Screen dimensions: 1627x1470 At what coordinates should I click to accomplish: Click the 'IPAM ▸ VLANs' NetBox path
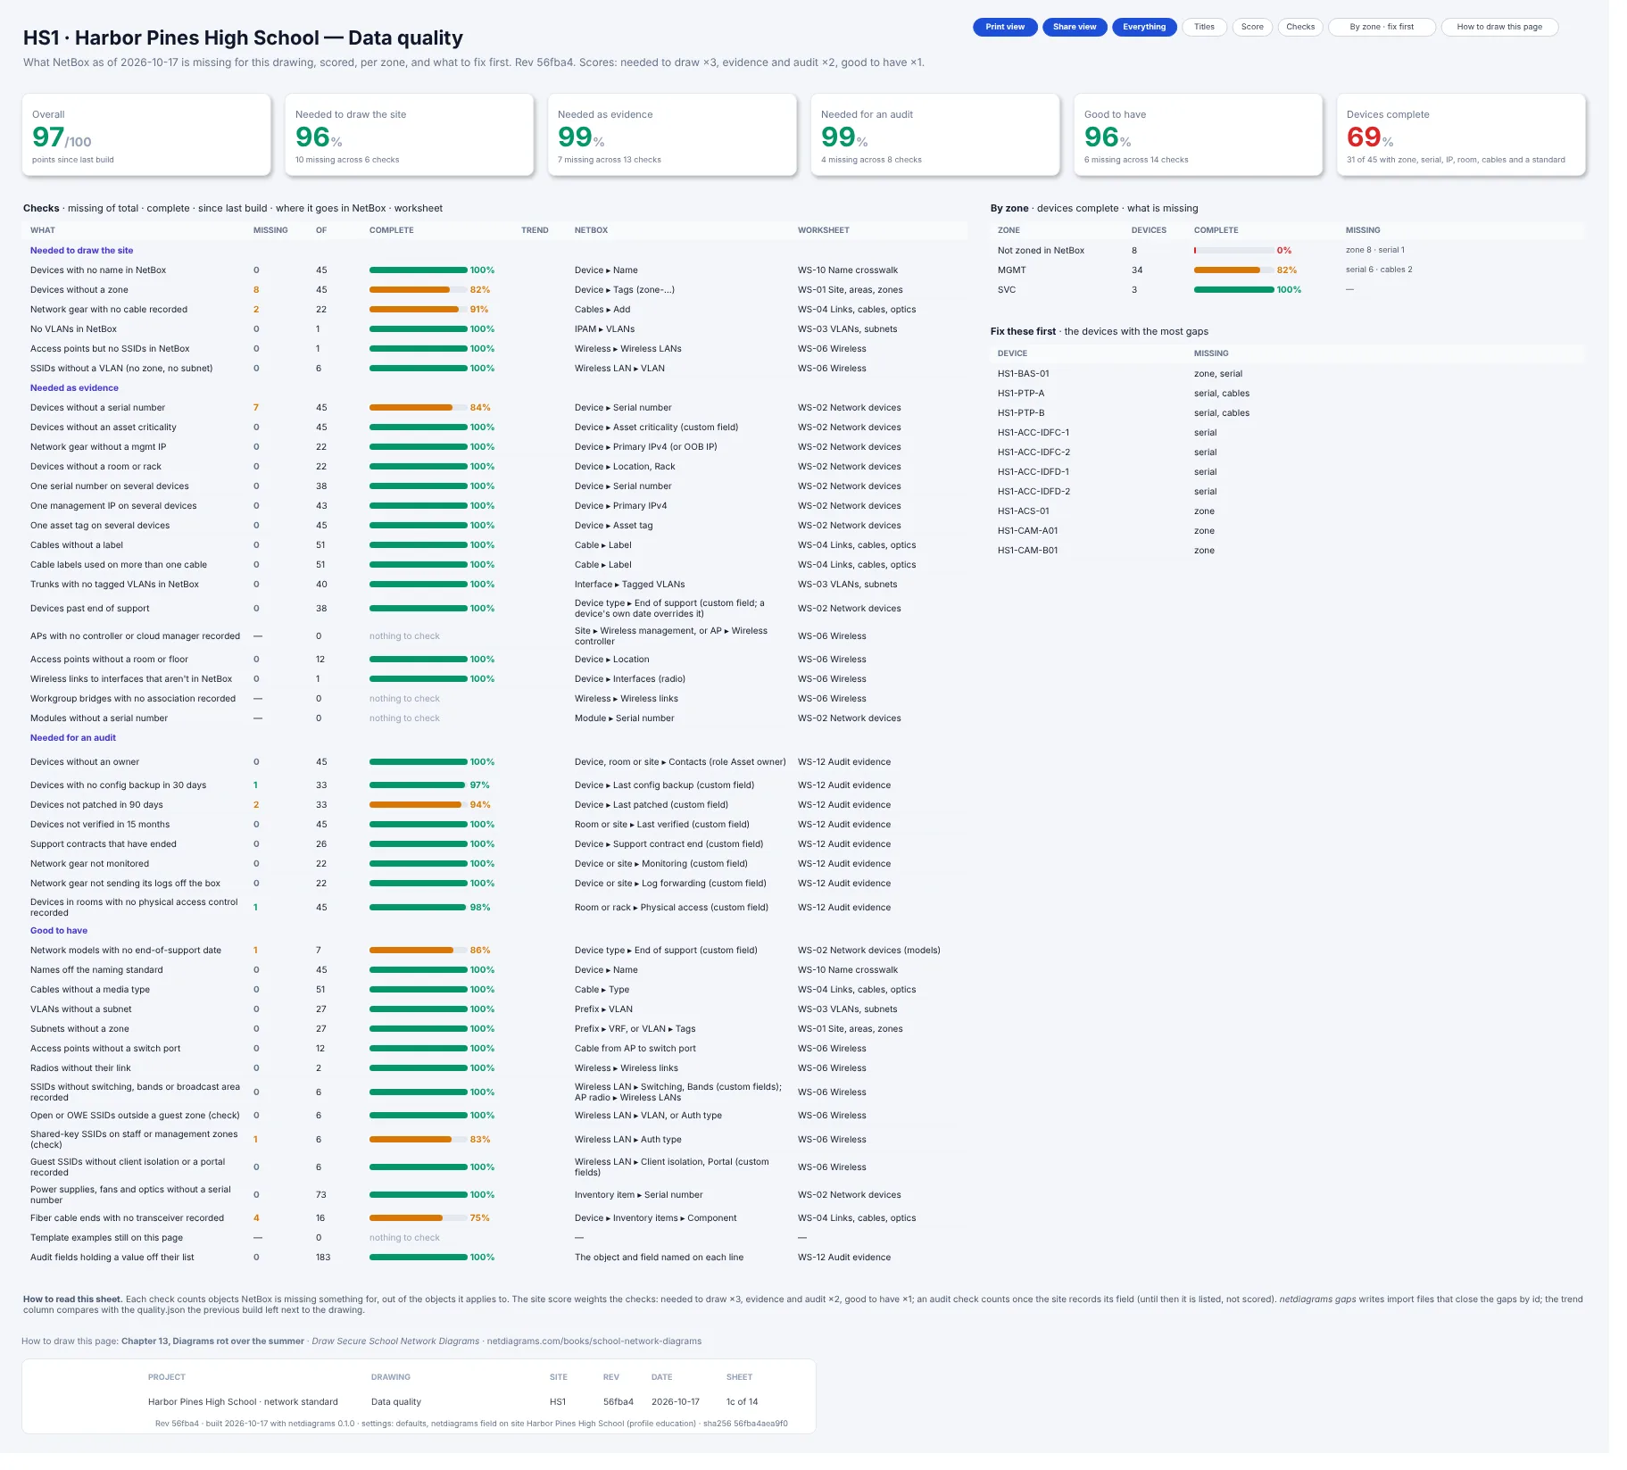click(x=605, y=329)
